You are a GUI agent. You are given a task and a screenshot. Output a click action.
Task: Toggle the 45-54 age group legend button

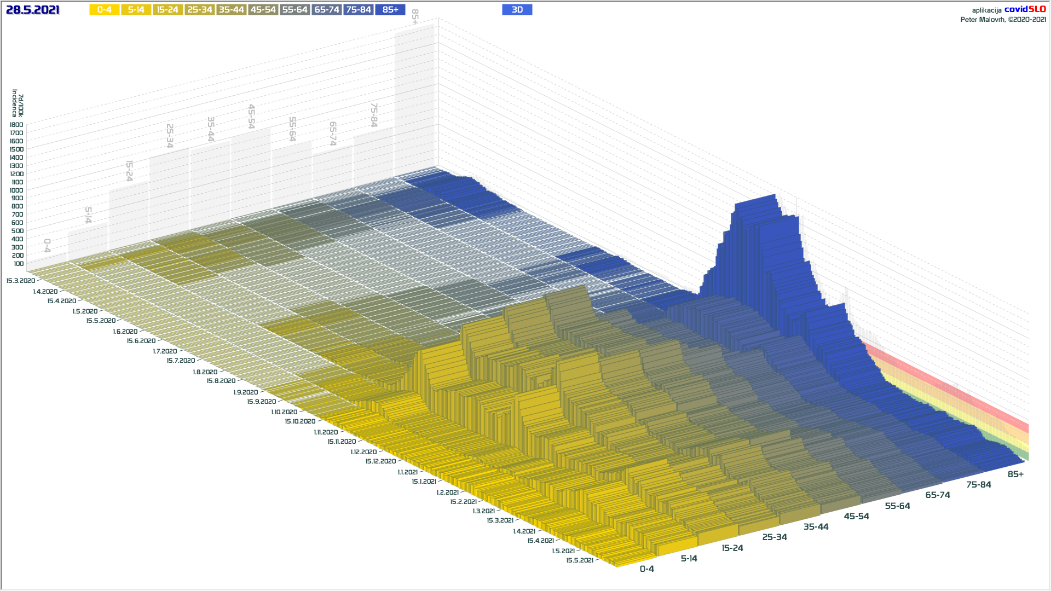tap(263, 10)
